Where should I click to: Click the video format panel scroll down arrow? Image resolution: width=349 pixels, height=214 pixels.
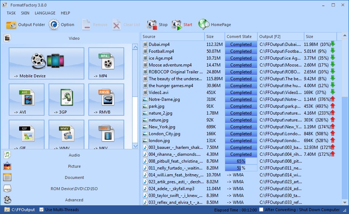135,146
